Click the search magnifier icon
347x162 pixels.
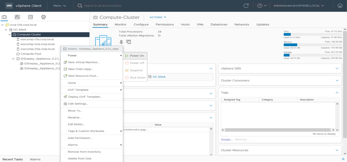click(x=80, y=6)
